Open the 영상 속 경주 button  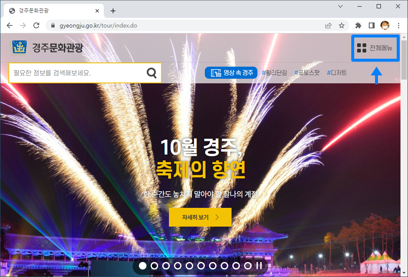(x=231, y=73)
